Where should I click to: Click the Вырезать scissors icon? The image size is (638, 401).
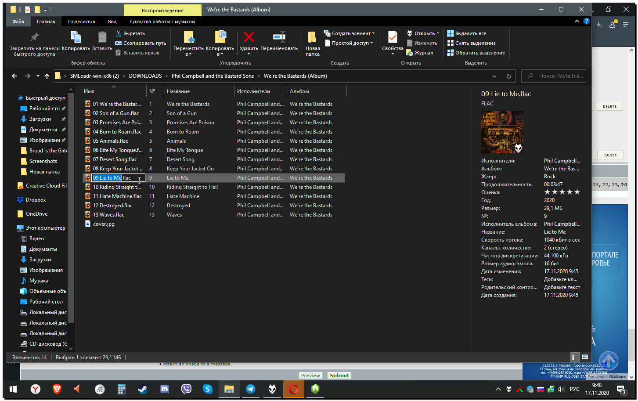119,33
